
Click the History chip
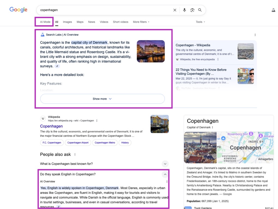click(x=125, y=143)
